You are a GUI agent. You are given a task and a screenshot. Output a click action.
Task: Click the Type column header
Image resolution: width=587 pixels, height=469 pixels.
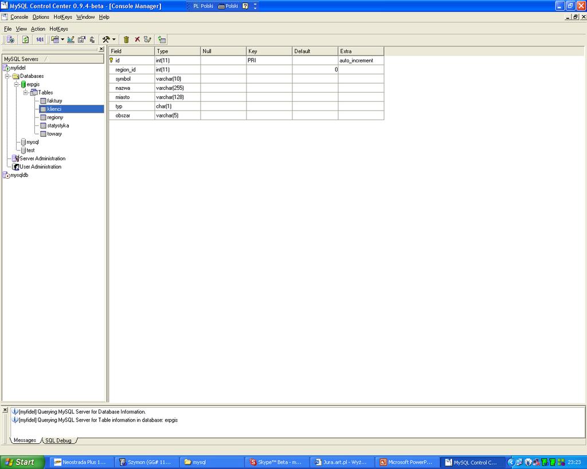(x=178, y=51)
